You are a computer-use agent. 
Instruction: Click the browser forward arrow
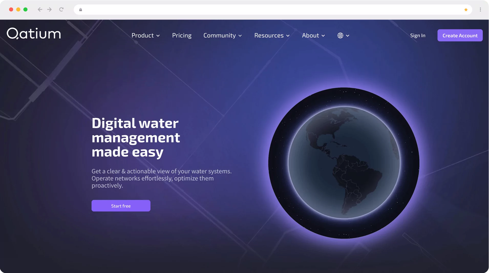(x=49, y=9)
